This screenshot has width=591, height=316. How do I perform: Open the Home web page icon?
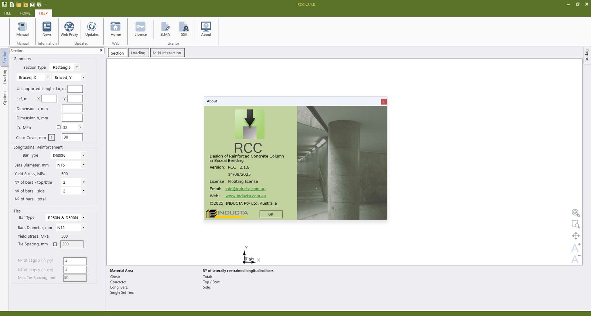point(116,29)
